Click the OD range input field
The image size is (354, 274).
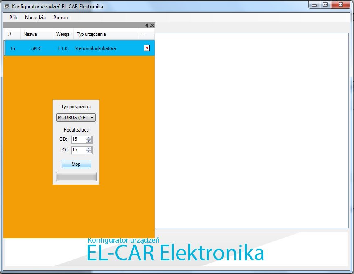coord(79,140)
